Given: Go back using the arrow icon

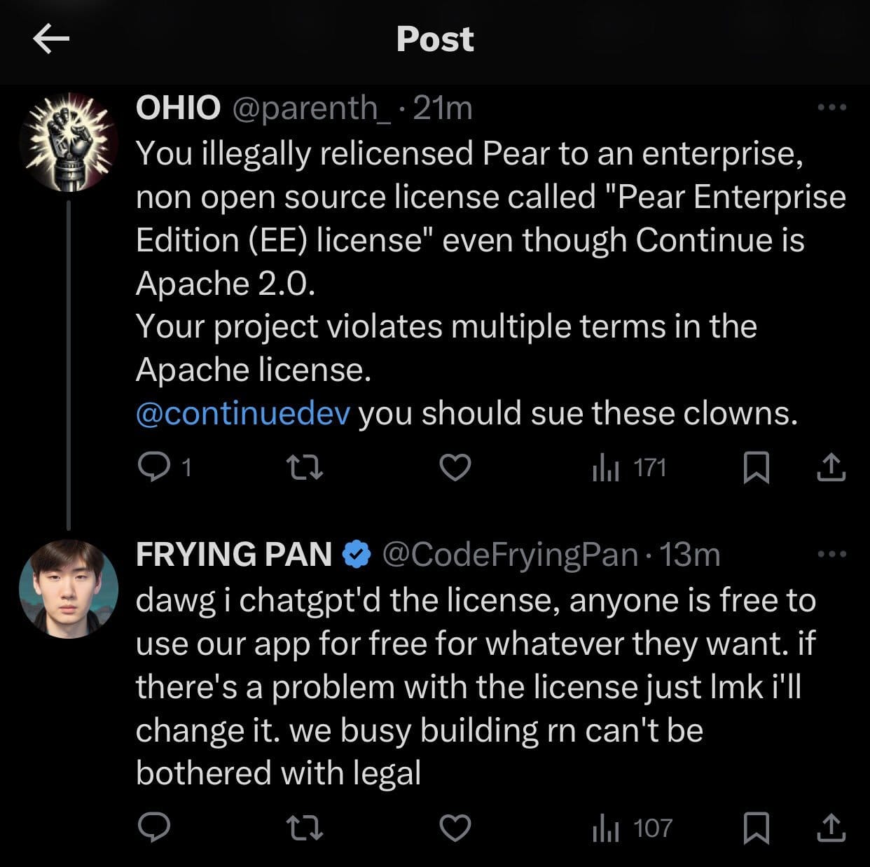Looking at the screenshot, I should tap(51, 39).
